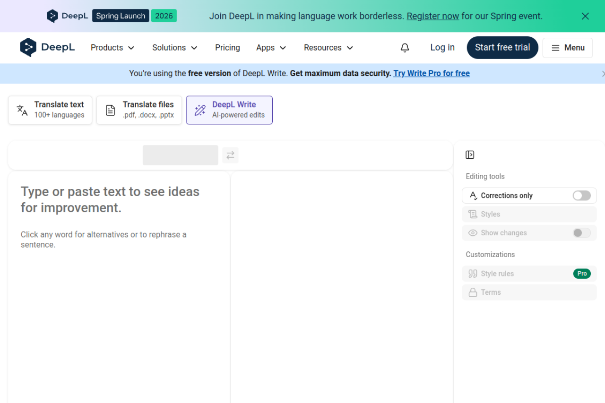Toggle the Show changes switch
Image resolution: width=605 pixels, height=403 pixels.
[x=581, y=233]
